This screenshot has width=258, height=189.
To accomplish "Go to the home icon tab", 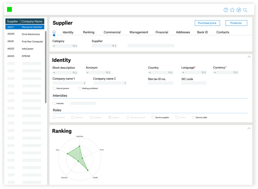I will pyautogui.click(x=54, y=32).
